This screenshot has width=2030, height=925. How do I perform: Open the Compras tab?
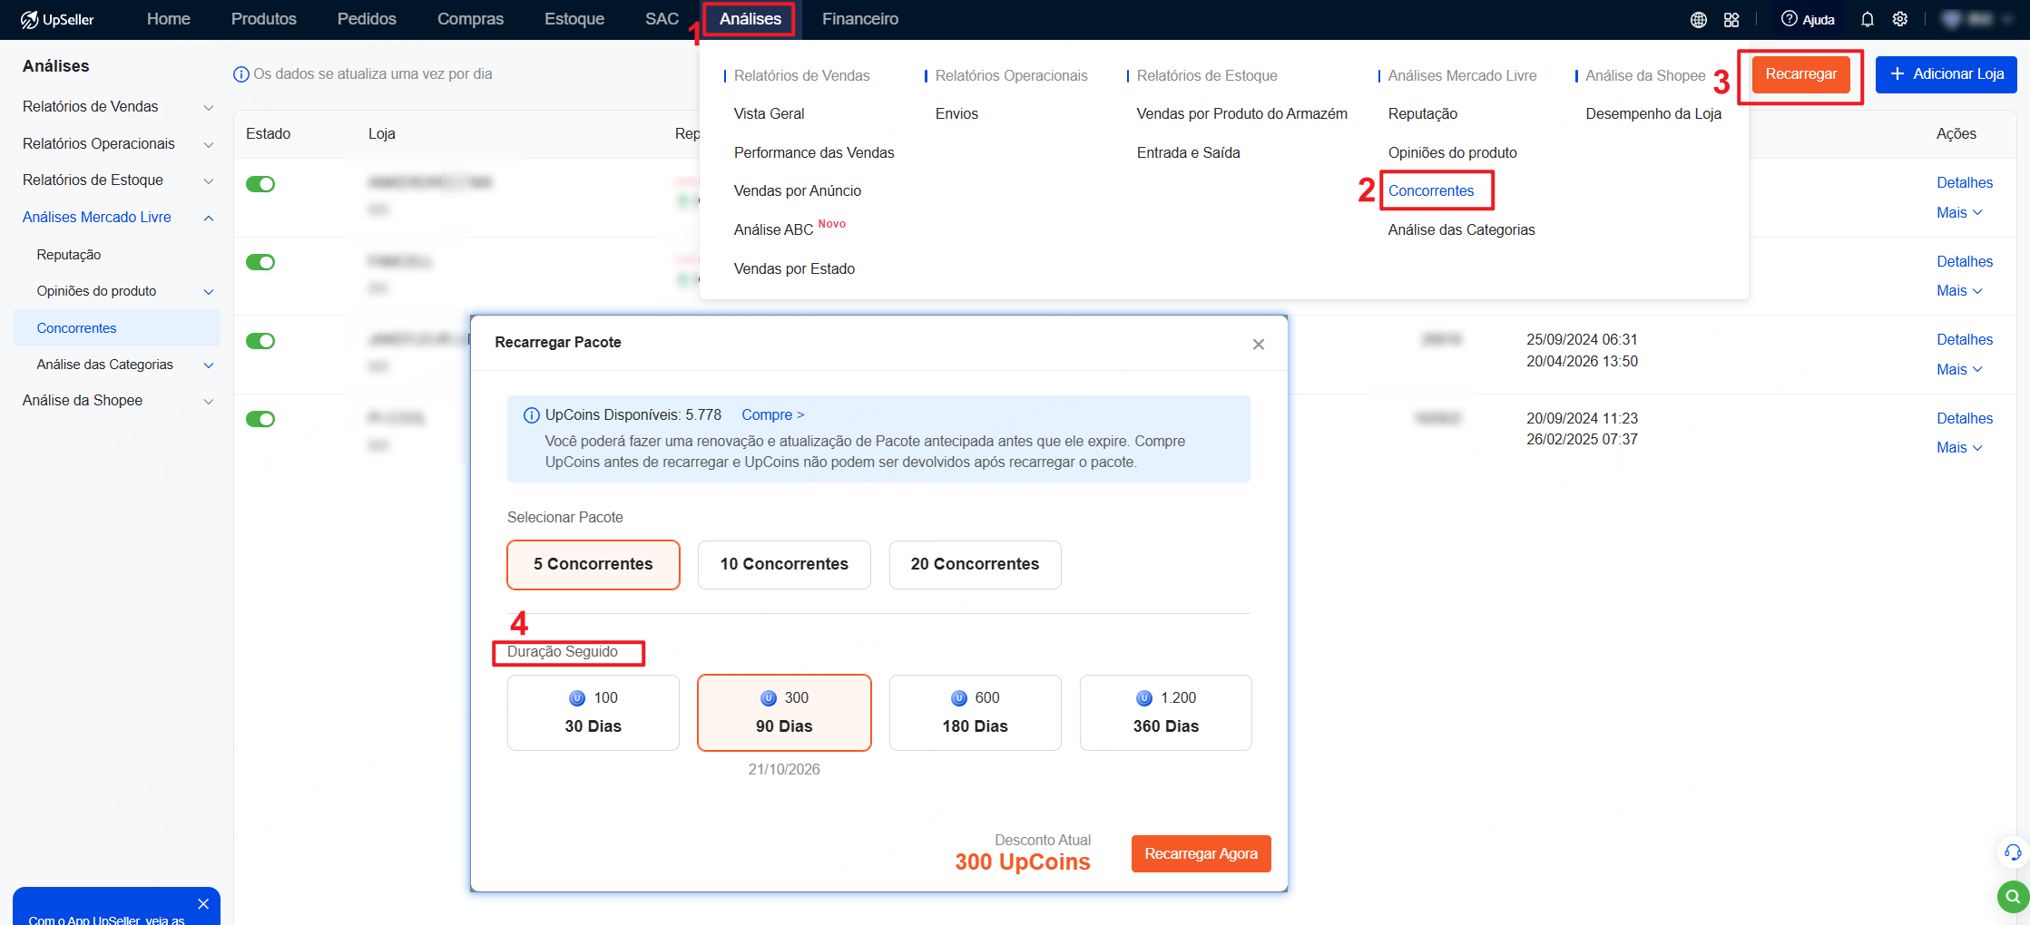(x=470, y=19)
